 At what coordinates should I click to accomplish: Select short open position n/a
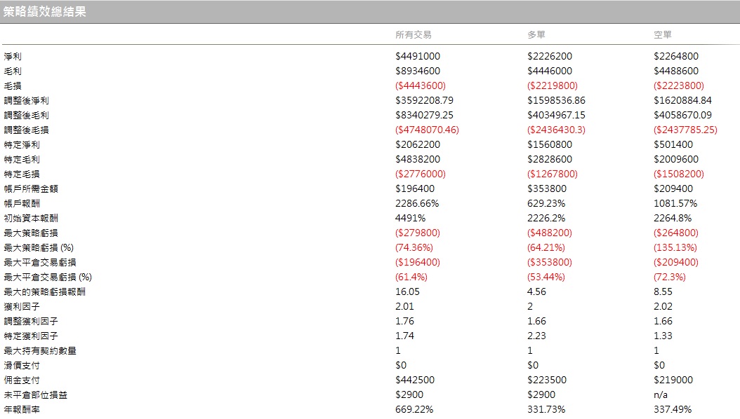pyautogui.click(x=661, y=395)
